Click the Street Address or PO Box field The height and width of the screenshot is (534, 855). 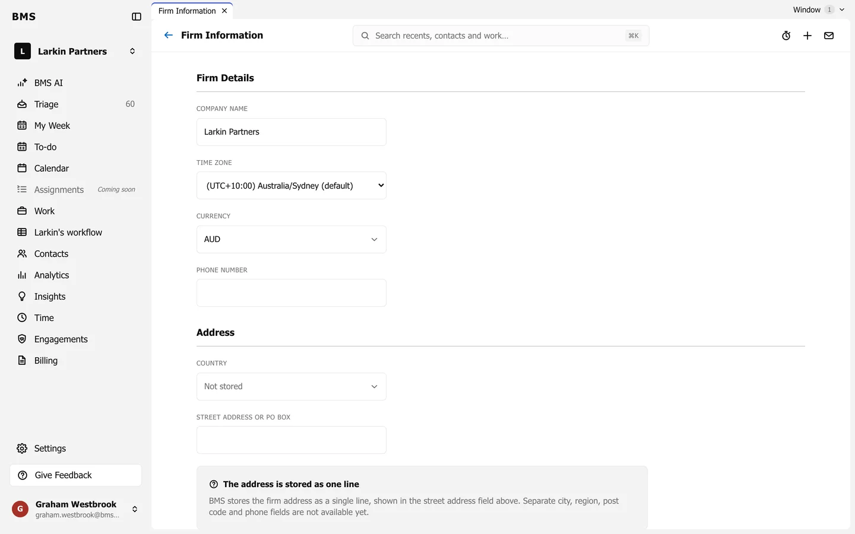tap(292, 440)
